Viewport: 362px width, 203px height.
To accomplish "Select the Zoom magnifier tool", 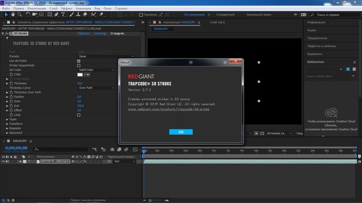I will pos(20,15).
